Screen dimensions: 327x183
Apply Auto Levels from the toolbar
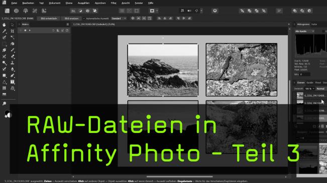coord(73,11)
